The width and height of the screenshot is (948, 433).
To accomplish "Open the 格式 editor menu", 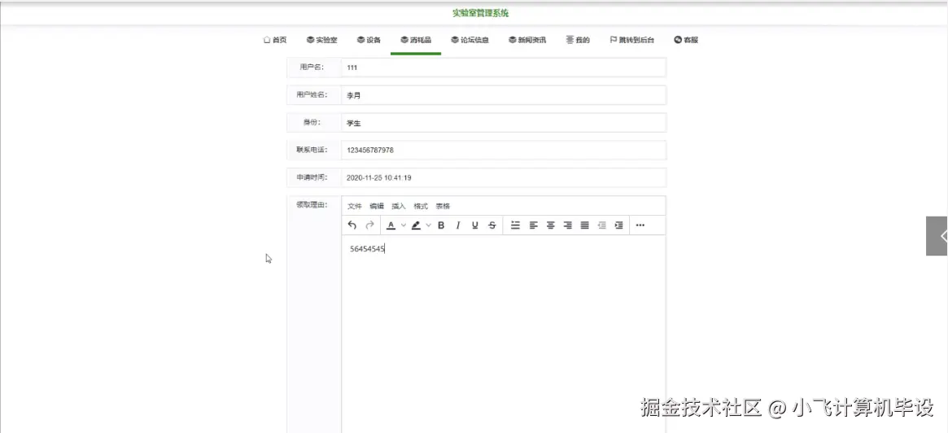I will tap(421, 206).
